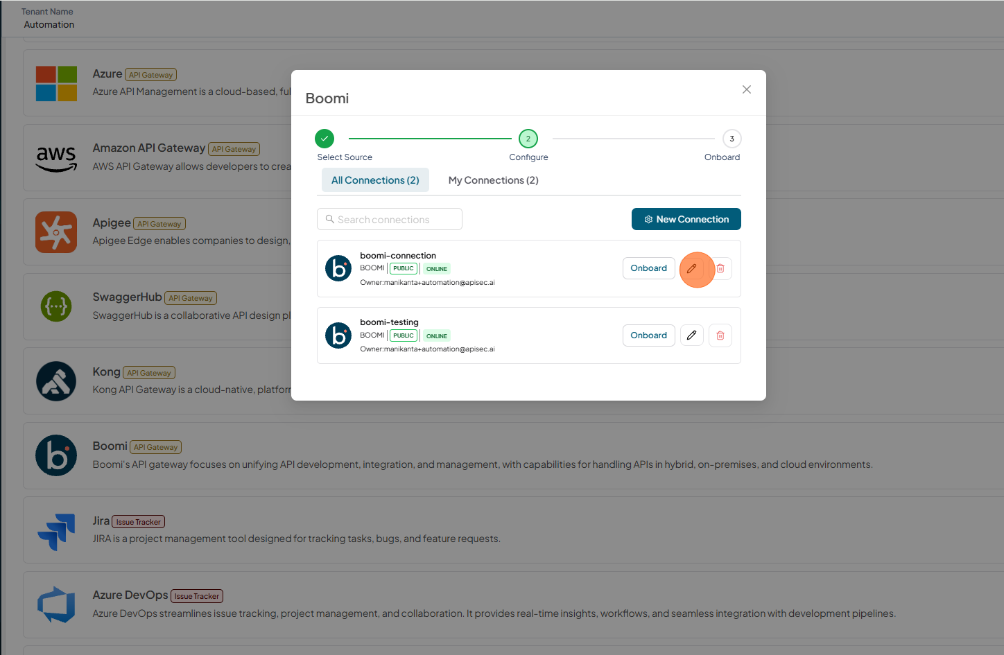Click the Automation tenant name
The width and height of the screenshot is (1004, 655).
pos(49,24)
